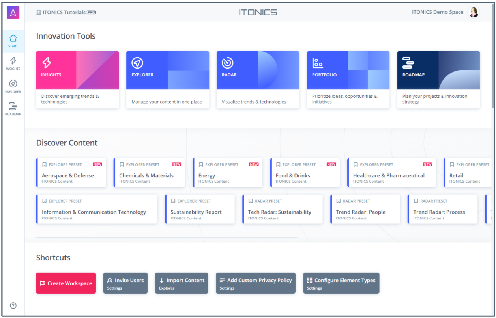The image size is (496, 318).
Task: Open the Retail preset title
Action: (x=456, y=176)
